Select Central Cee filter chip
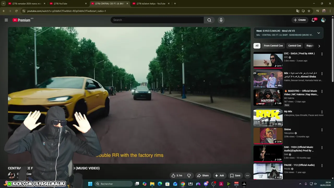 pyautogui.click(x=295, y=46)
